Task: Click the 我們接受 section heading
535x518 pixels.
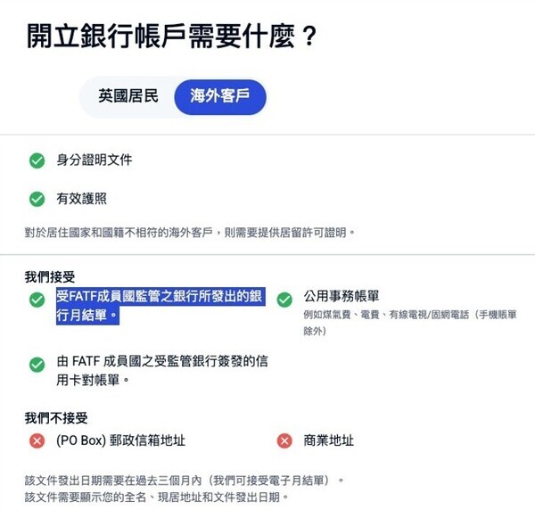Action: pos(49,277)
